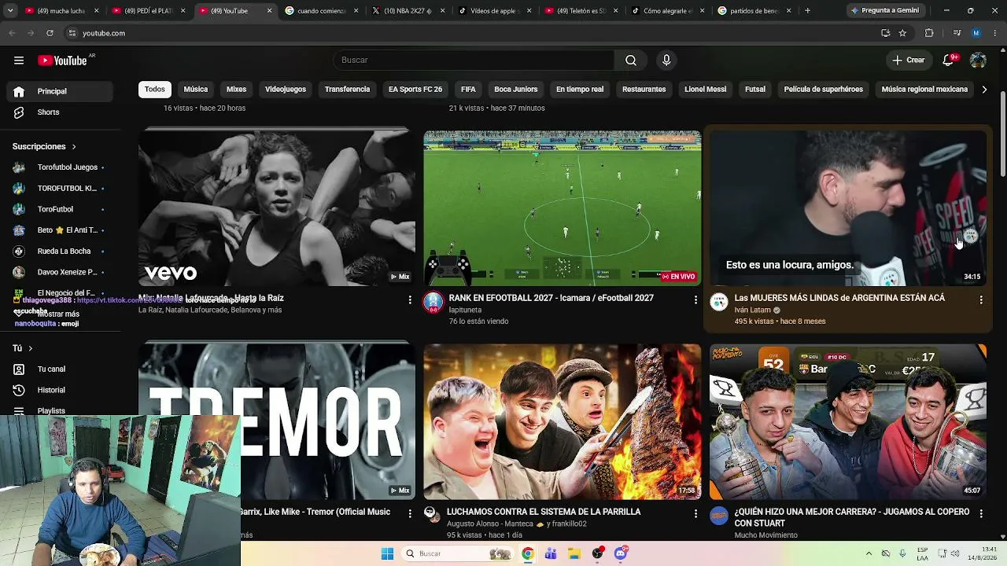The height and width of the screenshot is (566, 1007).
Task: Open the eFootball live stream thumbnail
Action: coord(563,208)
